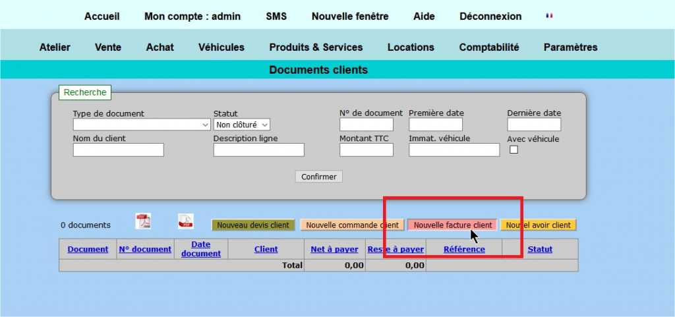This screenshot has width=675, height=317.
Task: Select the Véhicules menu item
Action: click(221, 47)
